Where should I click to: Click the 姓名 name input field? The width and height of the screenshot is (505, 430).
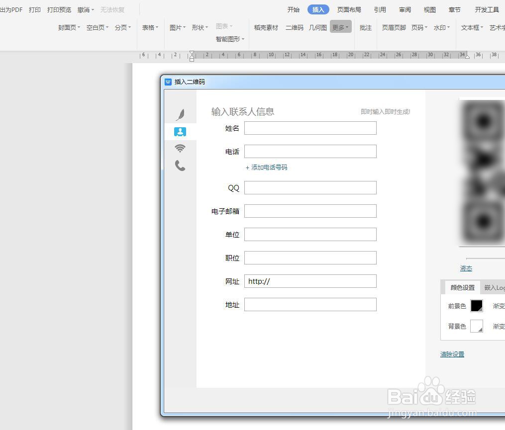(310, 128)
